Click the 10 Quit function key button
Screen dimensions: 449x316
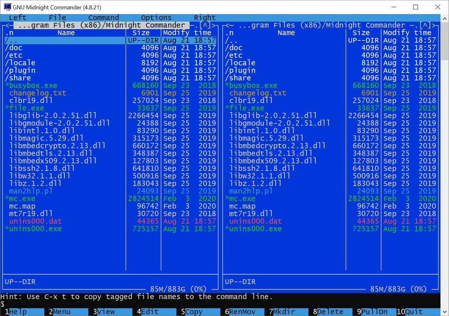tap(418, 312)
